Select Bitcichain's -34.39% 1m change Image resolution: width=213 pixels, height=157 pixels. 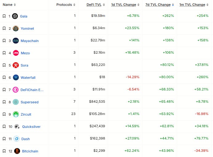(x=201, y=151)
